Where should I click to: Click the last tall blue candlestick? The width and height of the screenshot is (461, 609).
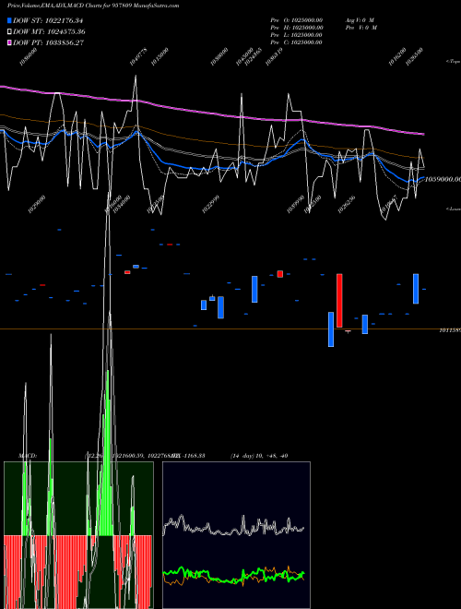[416, 289]
